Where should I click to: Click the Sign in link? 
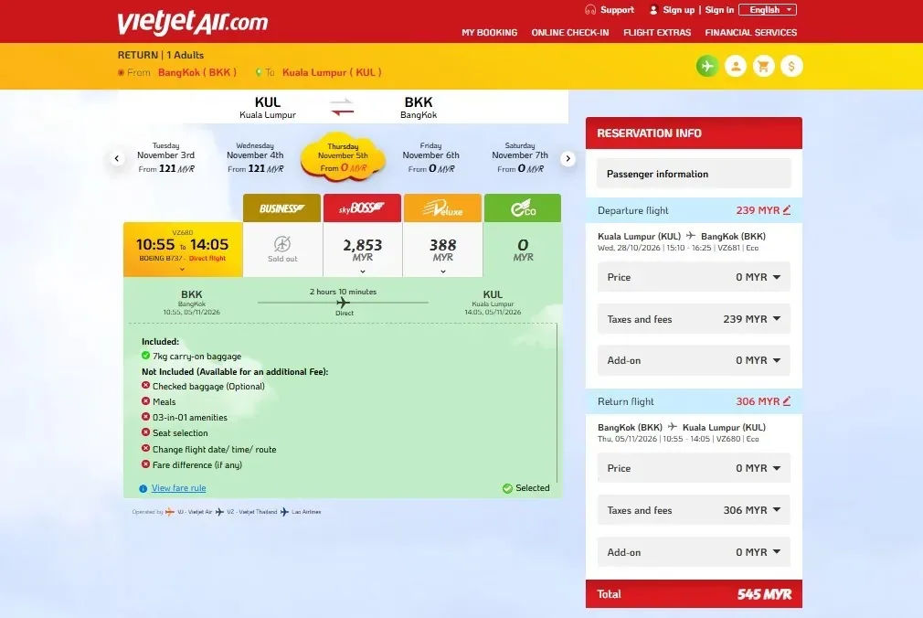719,10
